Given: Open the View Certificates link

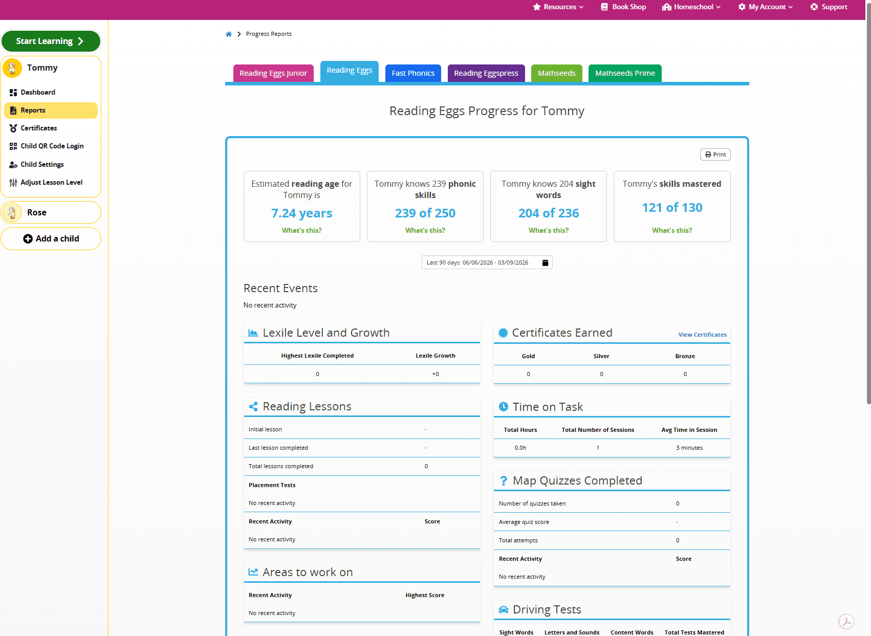Looking at the screenshot, I should [x=703, y=335].
